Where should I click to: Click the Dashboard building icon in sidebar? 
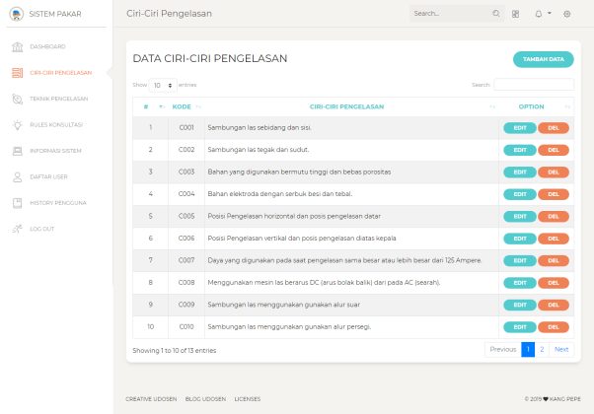coord(17,46)
